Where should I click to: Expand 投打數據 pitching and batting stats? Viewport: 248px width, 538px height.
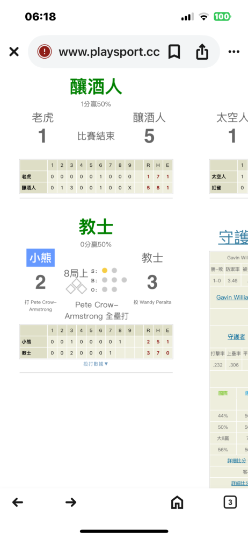tap(96, 364)
